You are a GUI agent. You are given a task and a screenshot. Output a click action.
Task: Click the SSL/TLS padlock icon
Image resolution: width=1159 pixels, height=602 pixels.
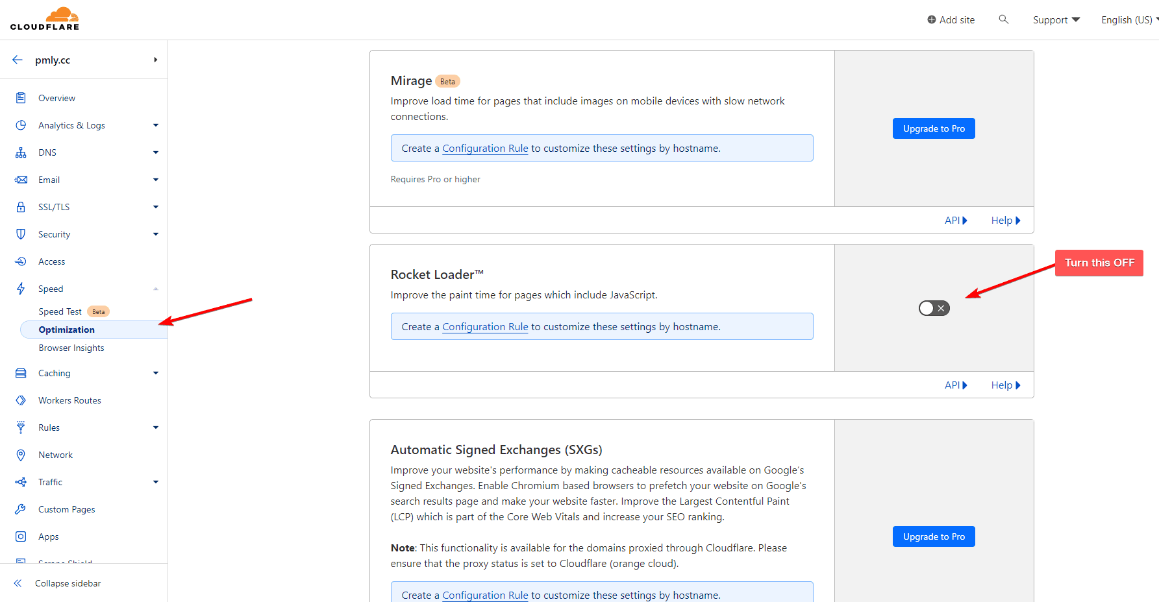(20, 206)
